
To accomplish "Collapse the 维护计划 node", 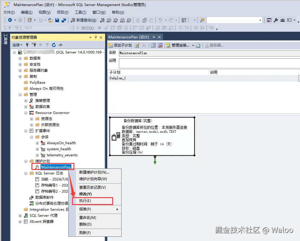I will 26,161.
